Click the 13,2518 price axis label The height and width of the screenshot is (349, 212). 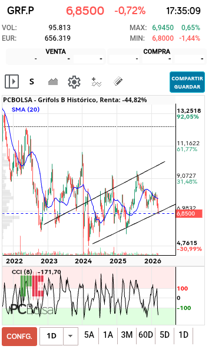pos(188,110)
